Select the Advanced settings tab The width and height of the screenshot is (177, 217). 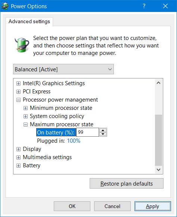(x=29, y=21)
